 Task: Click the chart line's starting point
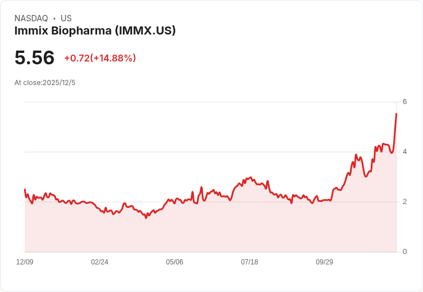(x=25, y=190)
